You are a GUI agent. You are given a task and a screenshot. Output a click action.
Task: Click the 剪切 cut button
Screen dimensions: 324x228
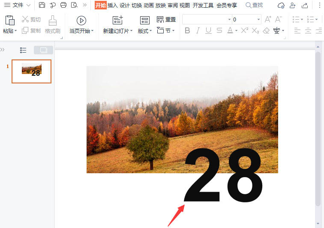pos(31,19)
